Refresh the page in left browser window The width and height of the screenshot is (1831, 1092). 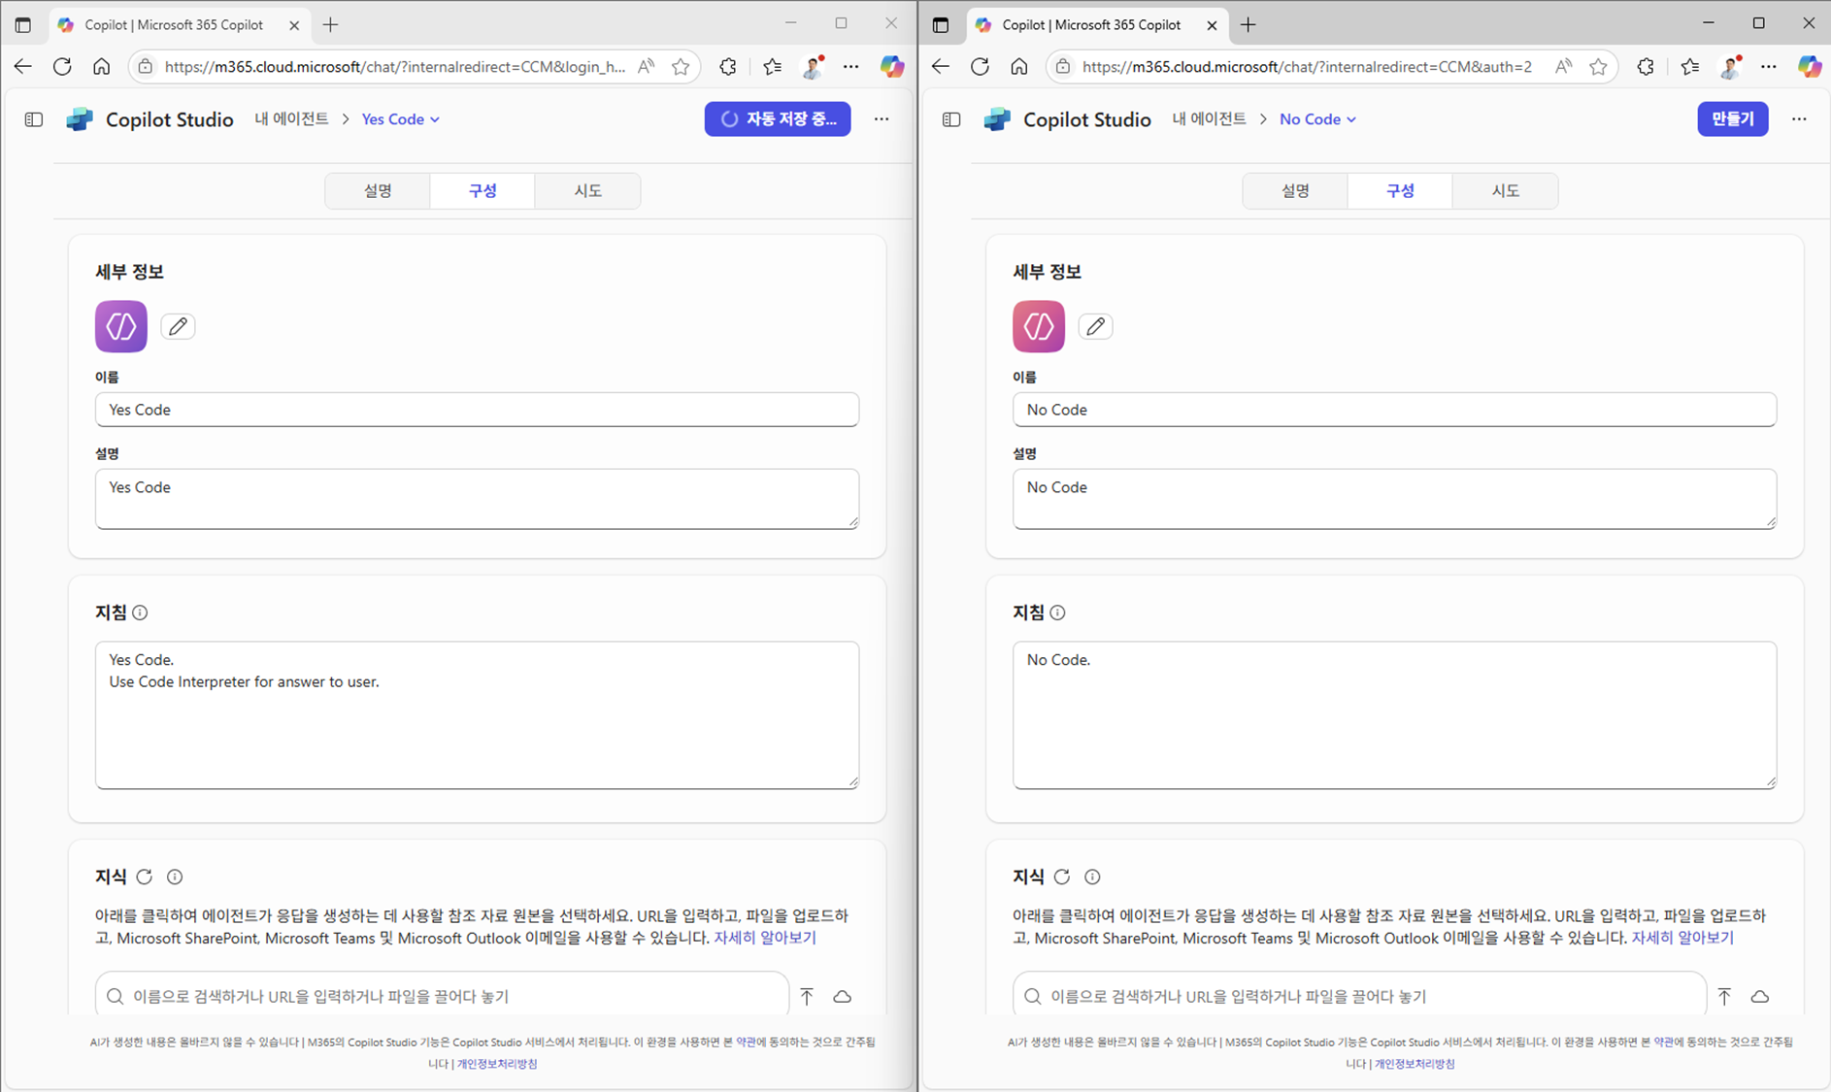click(x=62, y=66)
